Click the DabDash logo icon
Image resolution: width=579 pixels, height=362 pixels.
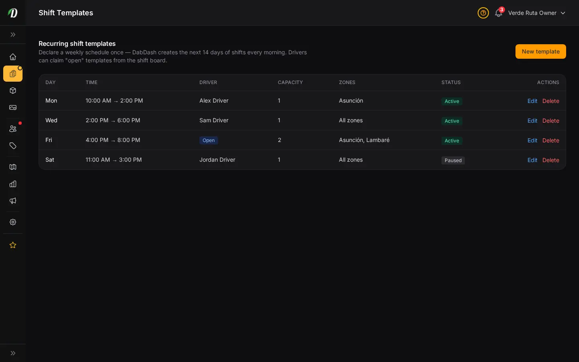click(x=13, y=13)
